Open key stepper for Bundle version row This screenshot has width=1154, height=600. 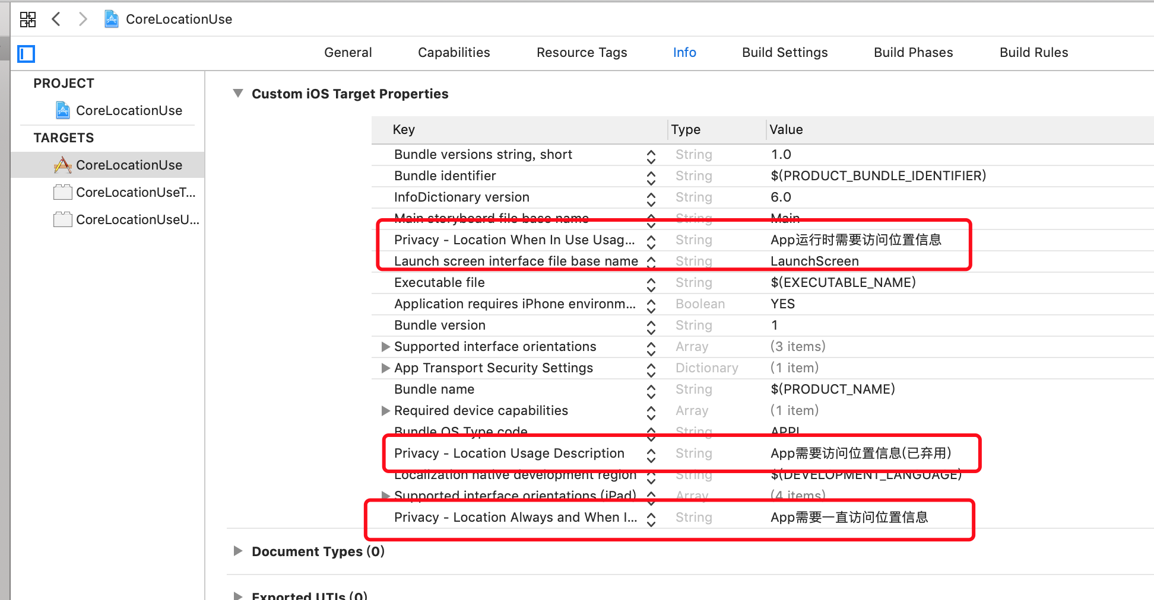click(651, 327)
